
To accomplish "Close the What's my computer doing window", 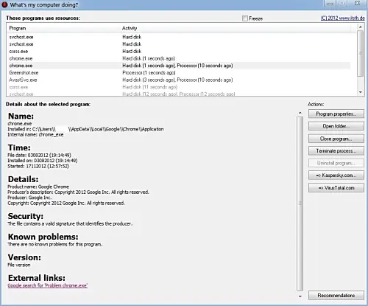I will tap(358, 4).
